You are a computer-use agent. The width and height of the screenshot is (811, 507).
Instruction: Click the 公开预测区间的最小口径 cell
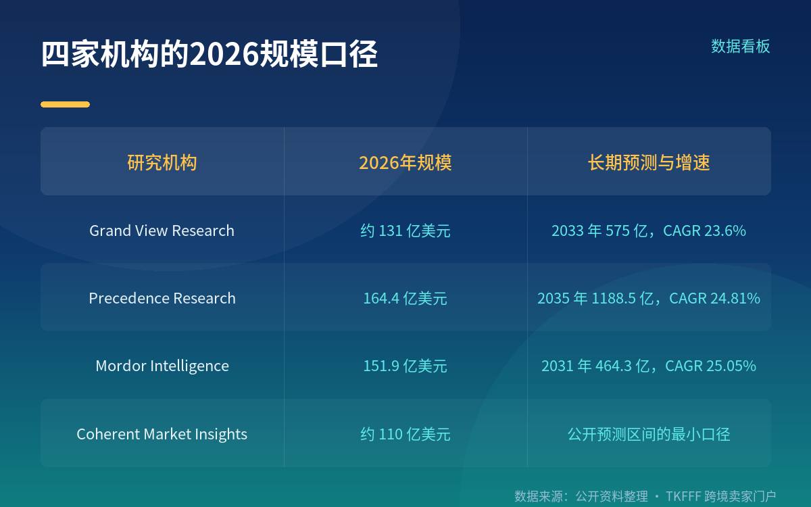649,434
